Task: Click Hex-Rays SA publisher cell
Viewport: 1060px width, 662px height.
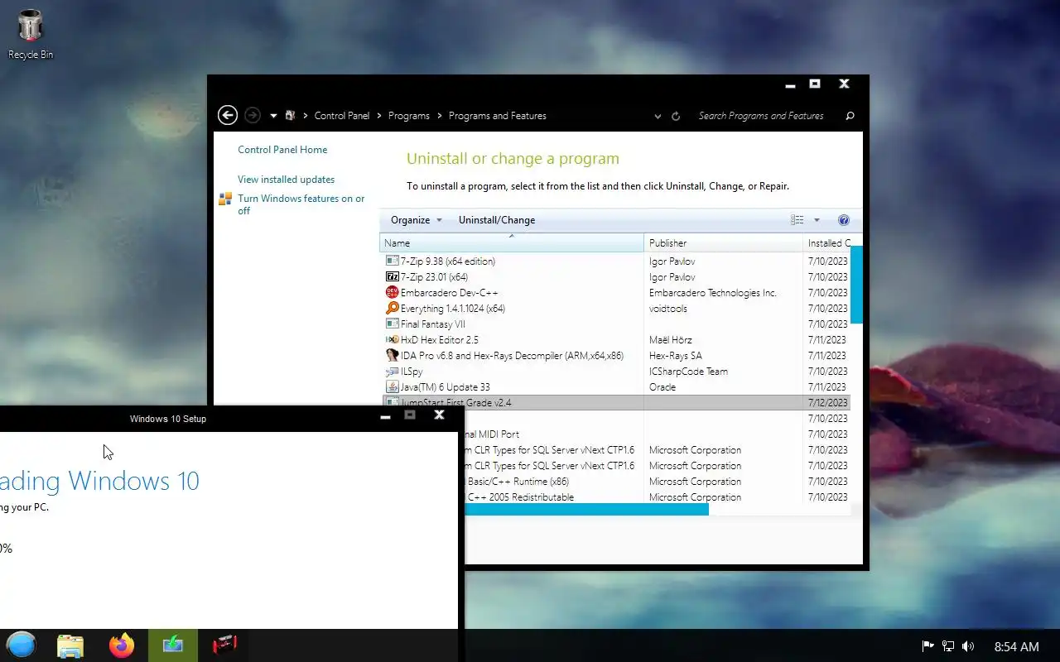Action: 676,356
